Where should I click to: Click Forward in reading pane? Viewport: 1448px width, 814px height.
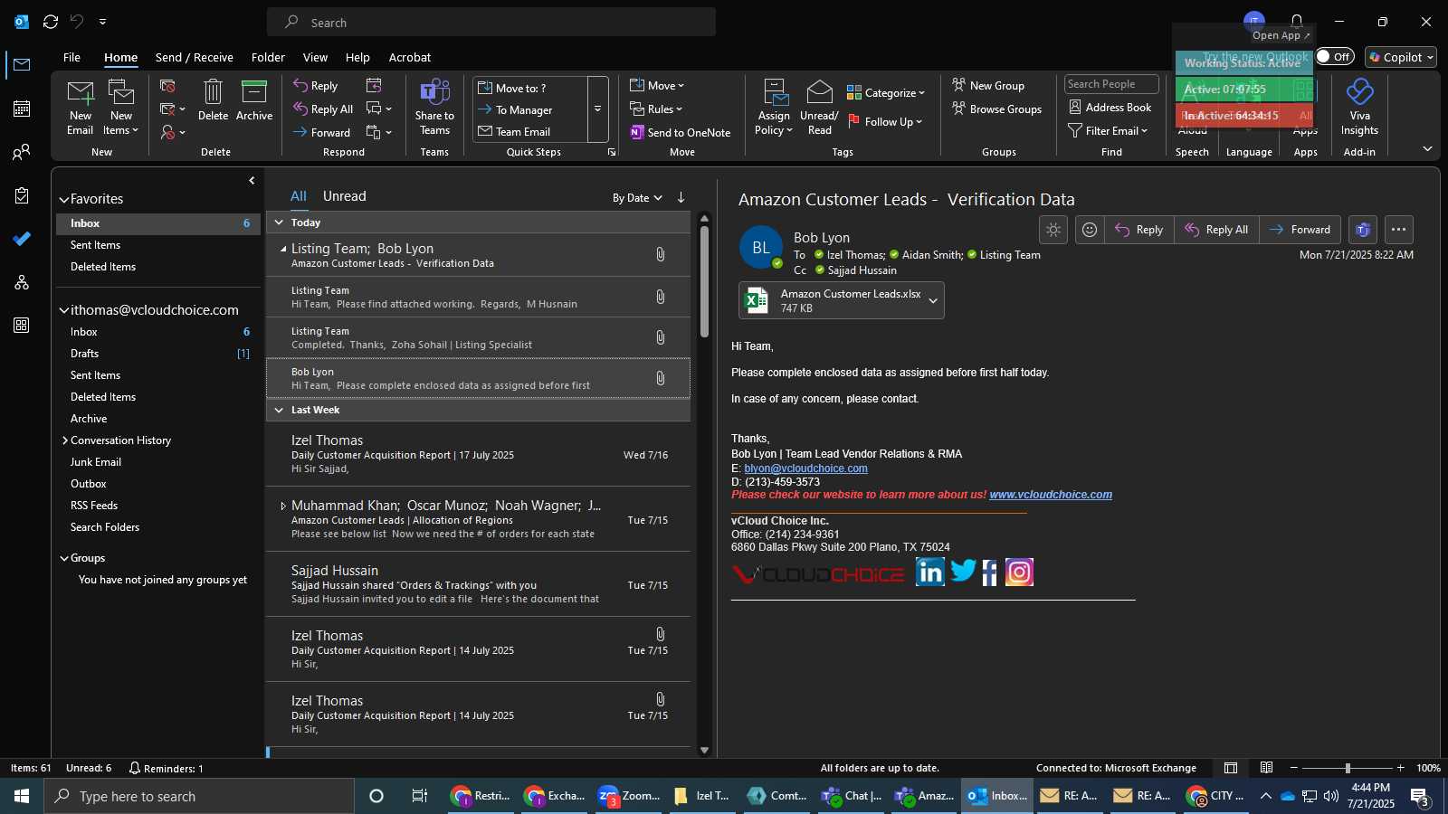[x=1300, y=230]
